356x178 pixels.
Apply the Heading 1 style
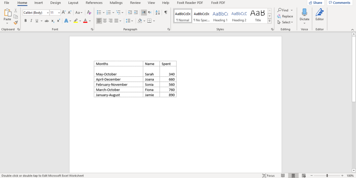pos(220,16)
